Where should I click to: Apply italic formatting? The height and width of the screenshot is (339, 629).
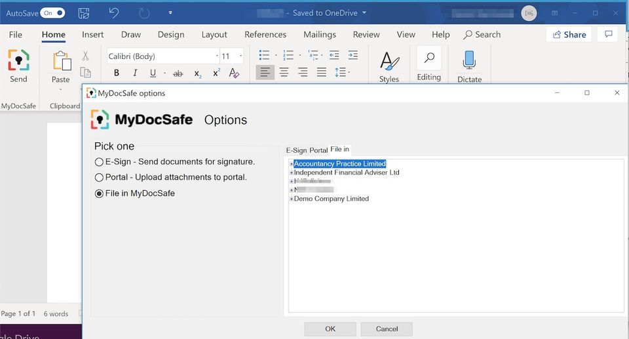pos(135,73)
